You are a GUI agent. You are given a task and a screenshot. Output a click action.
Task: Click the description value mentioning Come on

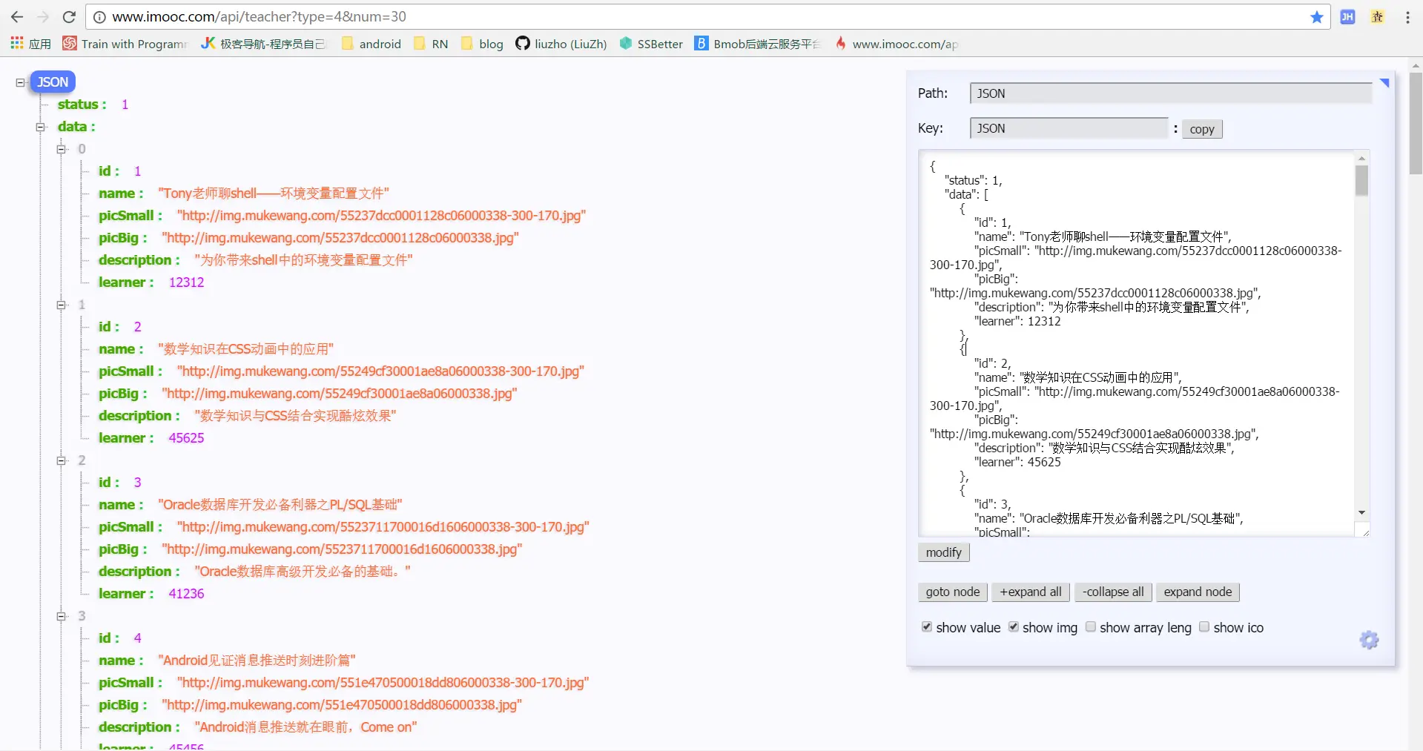click(306, 727)
